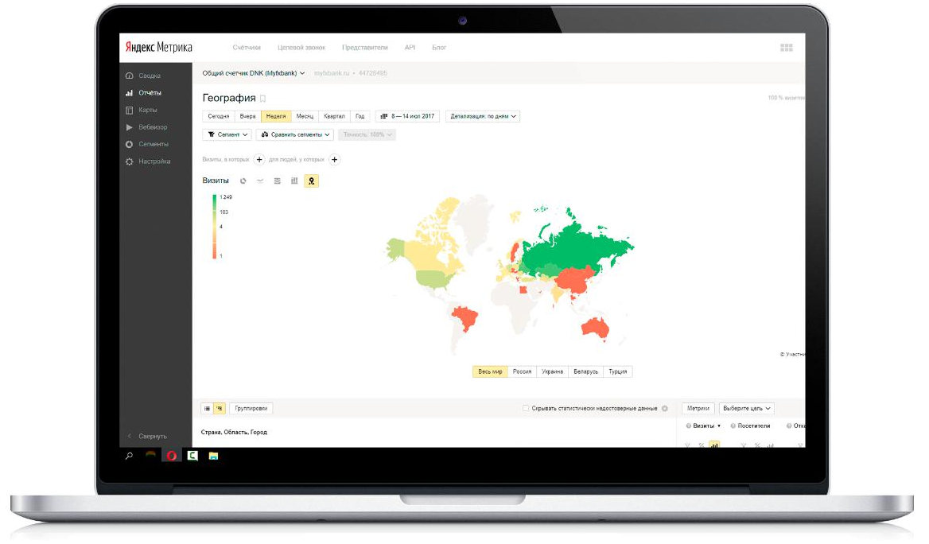Click the Отчёты bar chart sidebar icon

click(x=129, y=93)
